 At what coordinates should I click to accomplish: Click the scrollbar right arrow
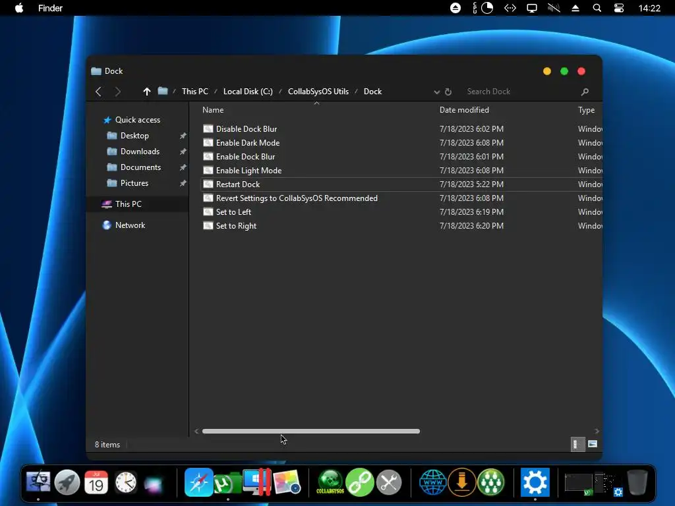coord(597,431)
